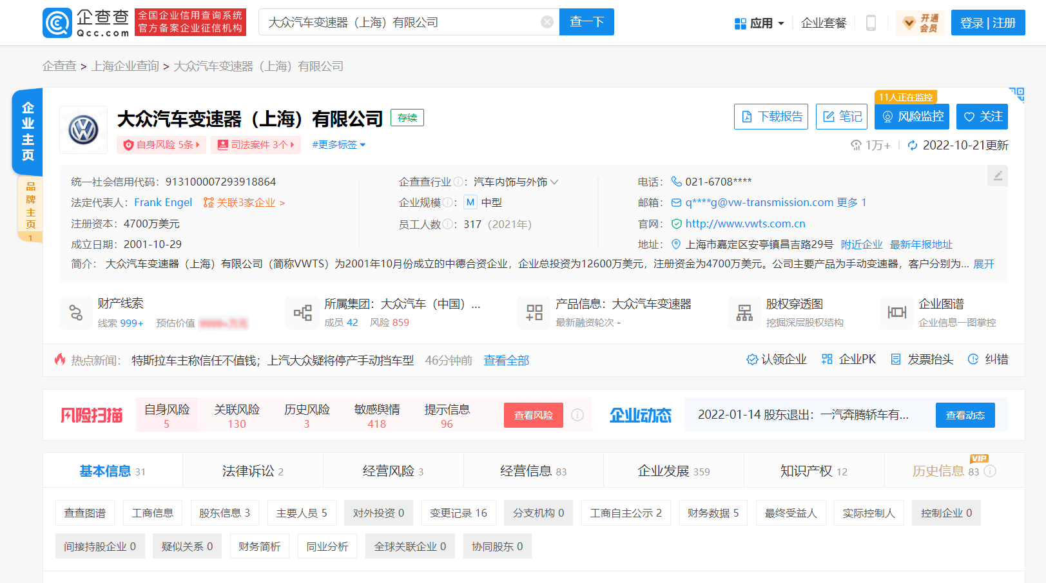Viewport: 1046px width, 583px height.
Task: Click the address location pin icon
Action: pyautogui.click(x=676, y=244)
